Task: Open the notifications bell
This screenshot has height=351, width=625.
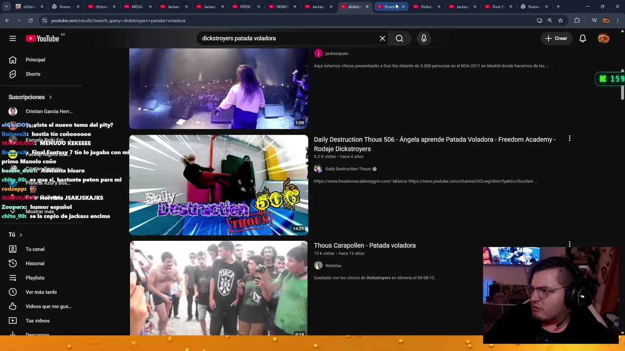Action: pos(583,38)
